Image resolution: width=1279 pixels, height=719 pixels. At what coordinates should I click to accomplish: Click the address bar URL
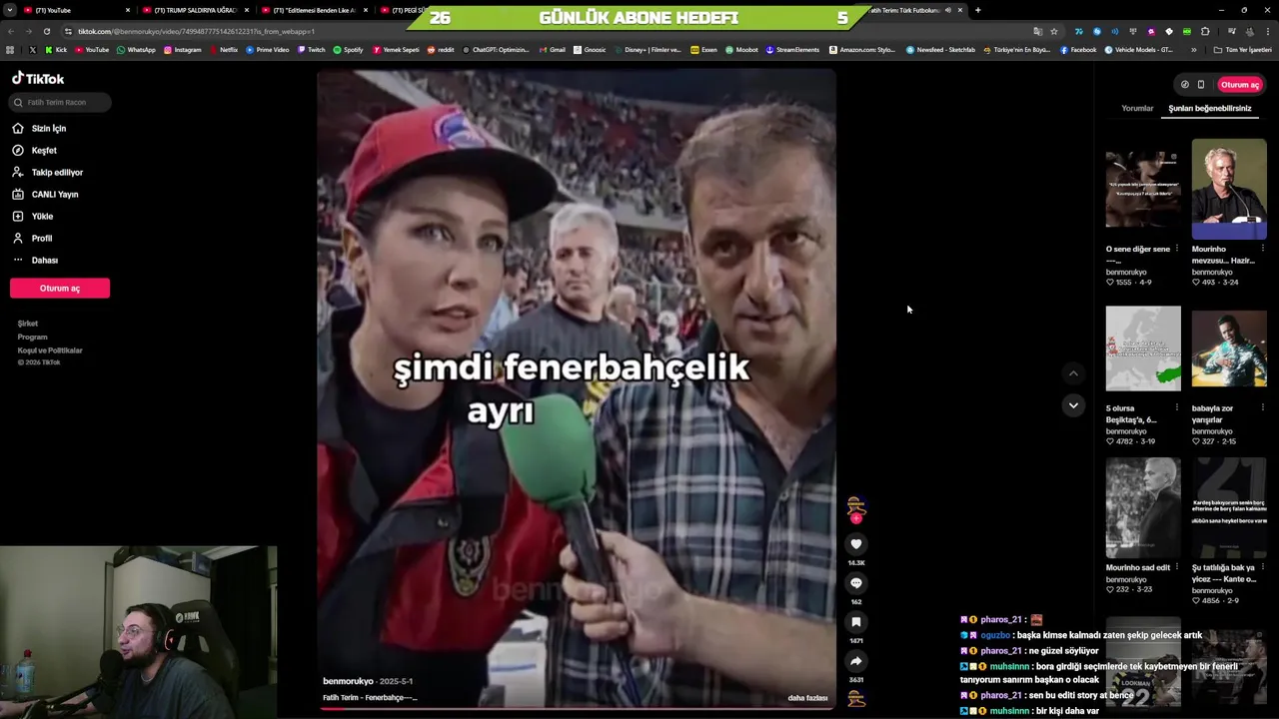tap(196, 31)
